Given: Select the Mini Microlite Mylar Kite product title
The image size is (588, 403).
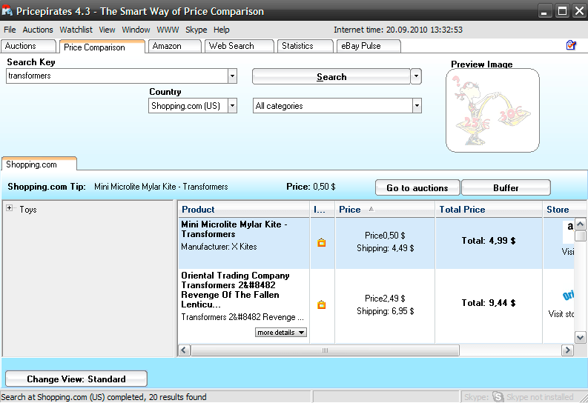Looking at the screenshot, I should (234, 229).
